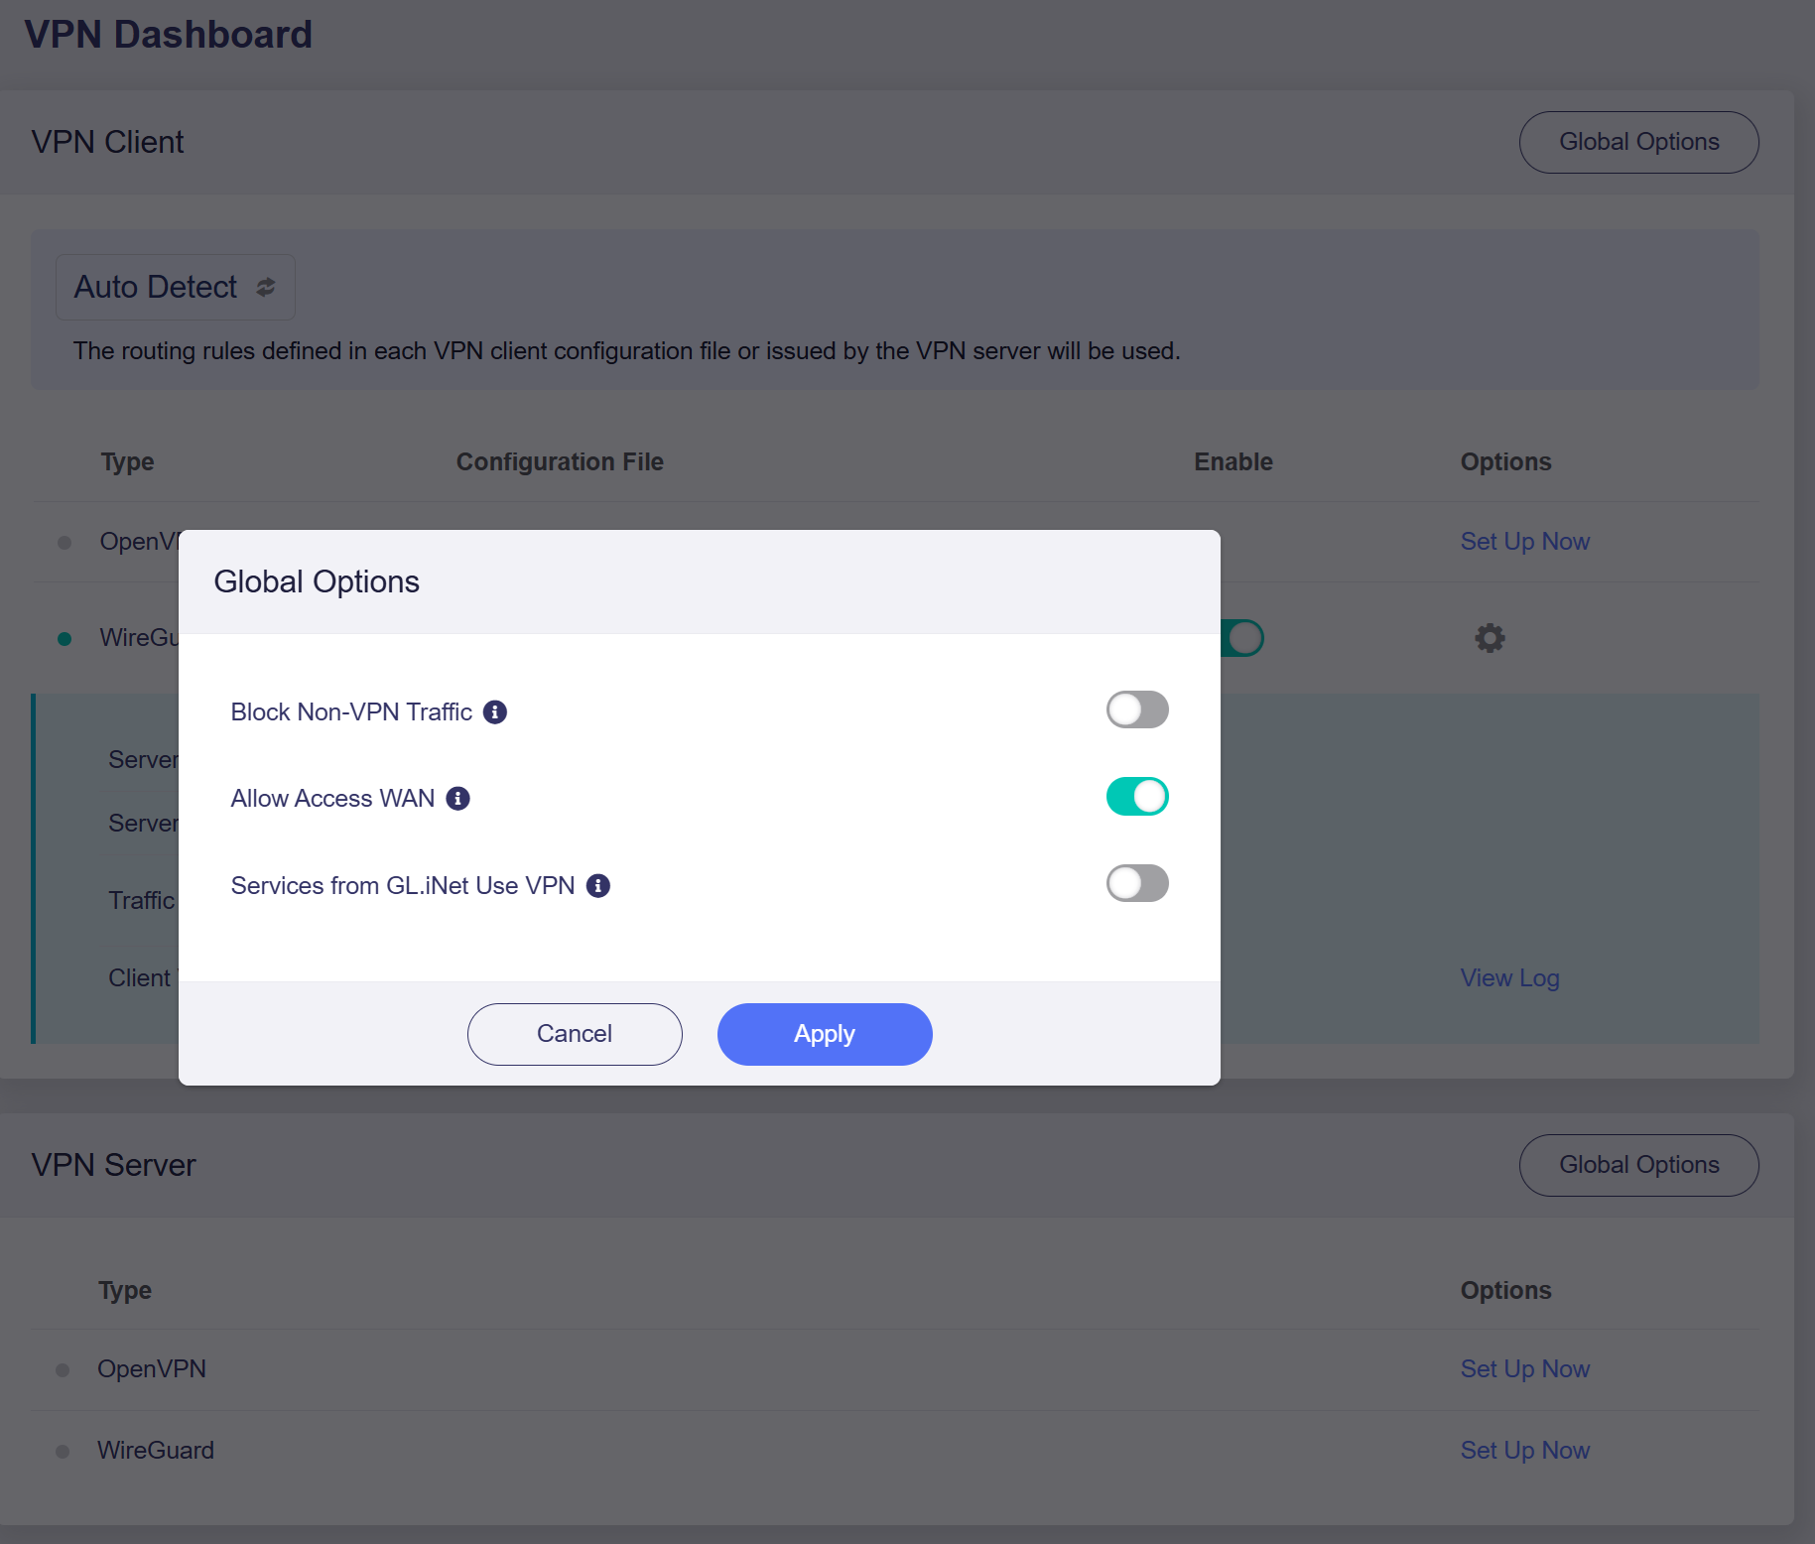Open the Auto Detect mode selector
This screenshot has height=1544, width=1815.
[x=175, y=288]
